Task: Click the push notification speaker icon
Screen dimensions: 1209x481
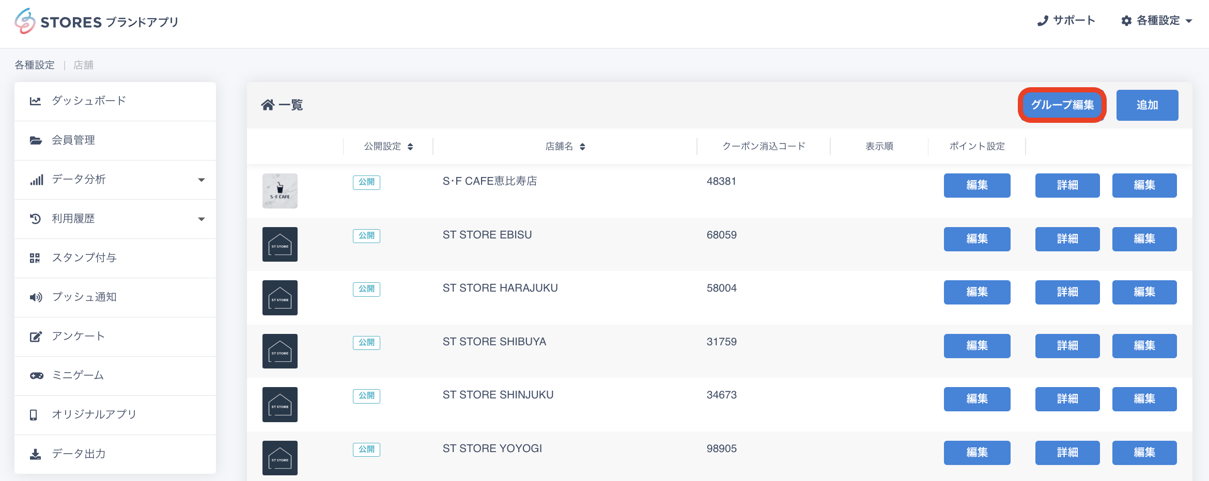Action: [x=35, y=297]
